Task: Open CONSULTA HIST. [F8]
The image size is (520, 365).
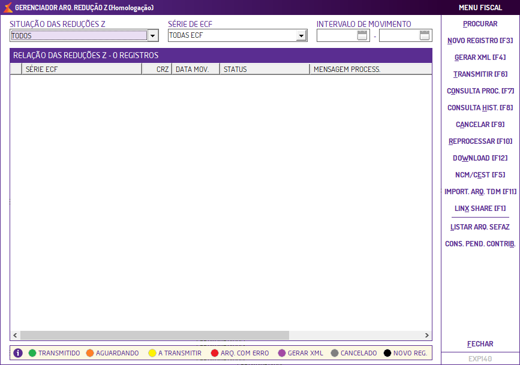Action: [x=480, y=108]
